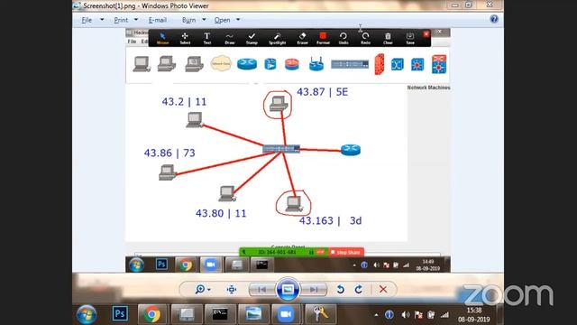Click the switch at the diagram center

pos(281,148)
